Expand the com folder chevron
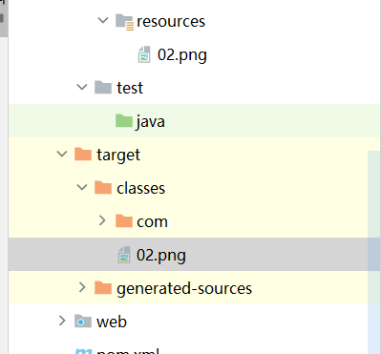Viewport: 381px width, 354px height. 102,220
